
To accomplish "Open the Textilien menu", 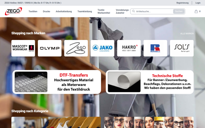I will [33, 12].
